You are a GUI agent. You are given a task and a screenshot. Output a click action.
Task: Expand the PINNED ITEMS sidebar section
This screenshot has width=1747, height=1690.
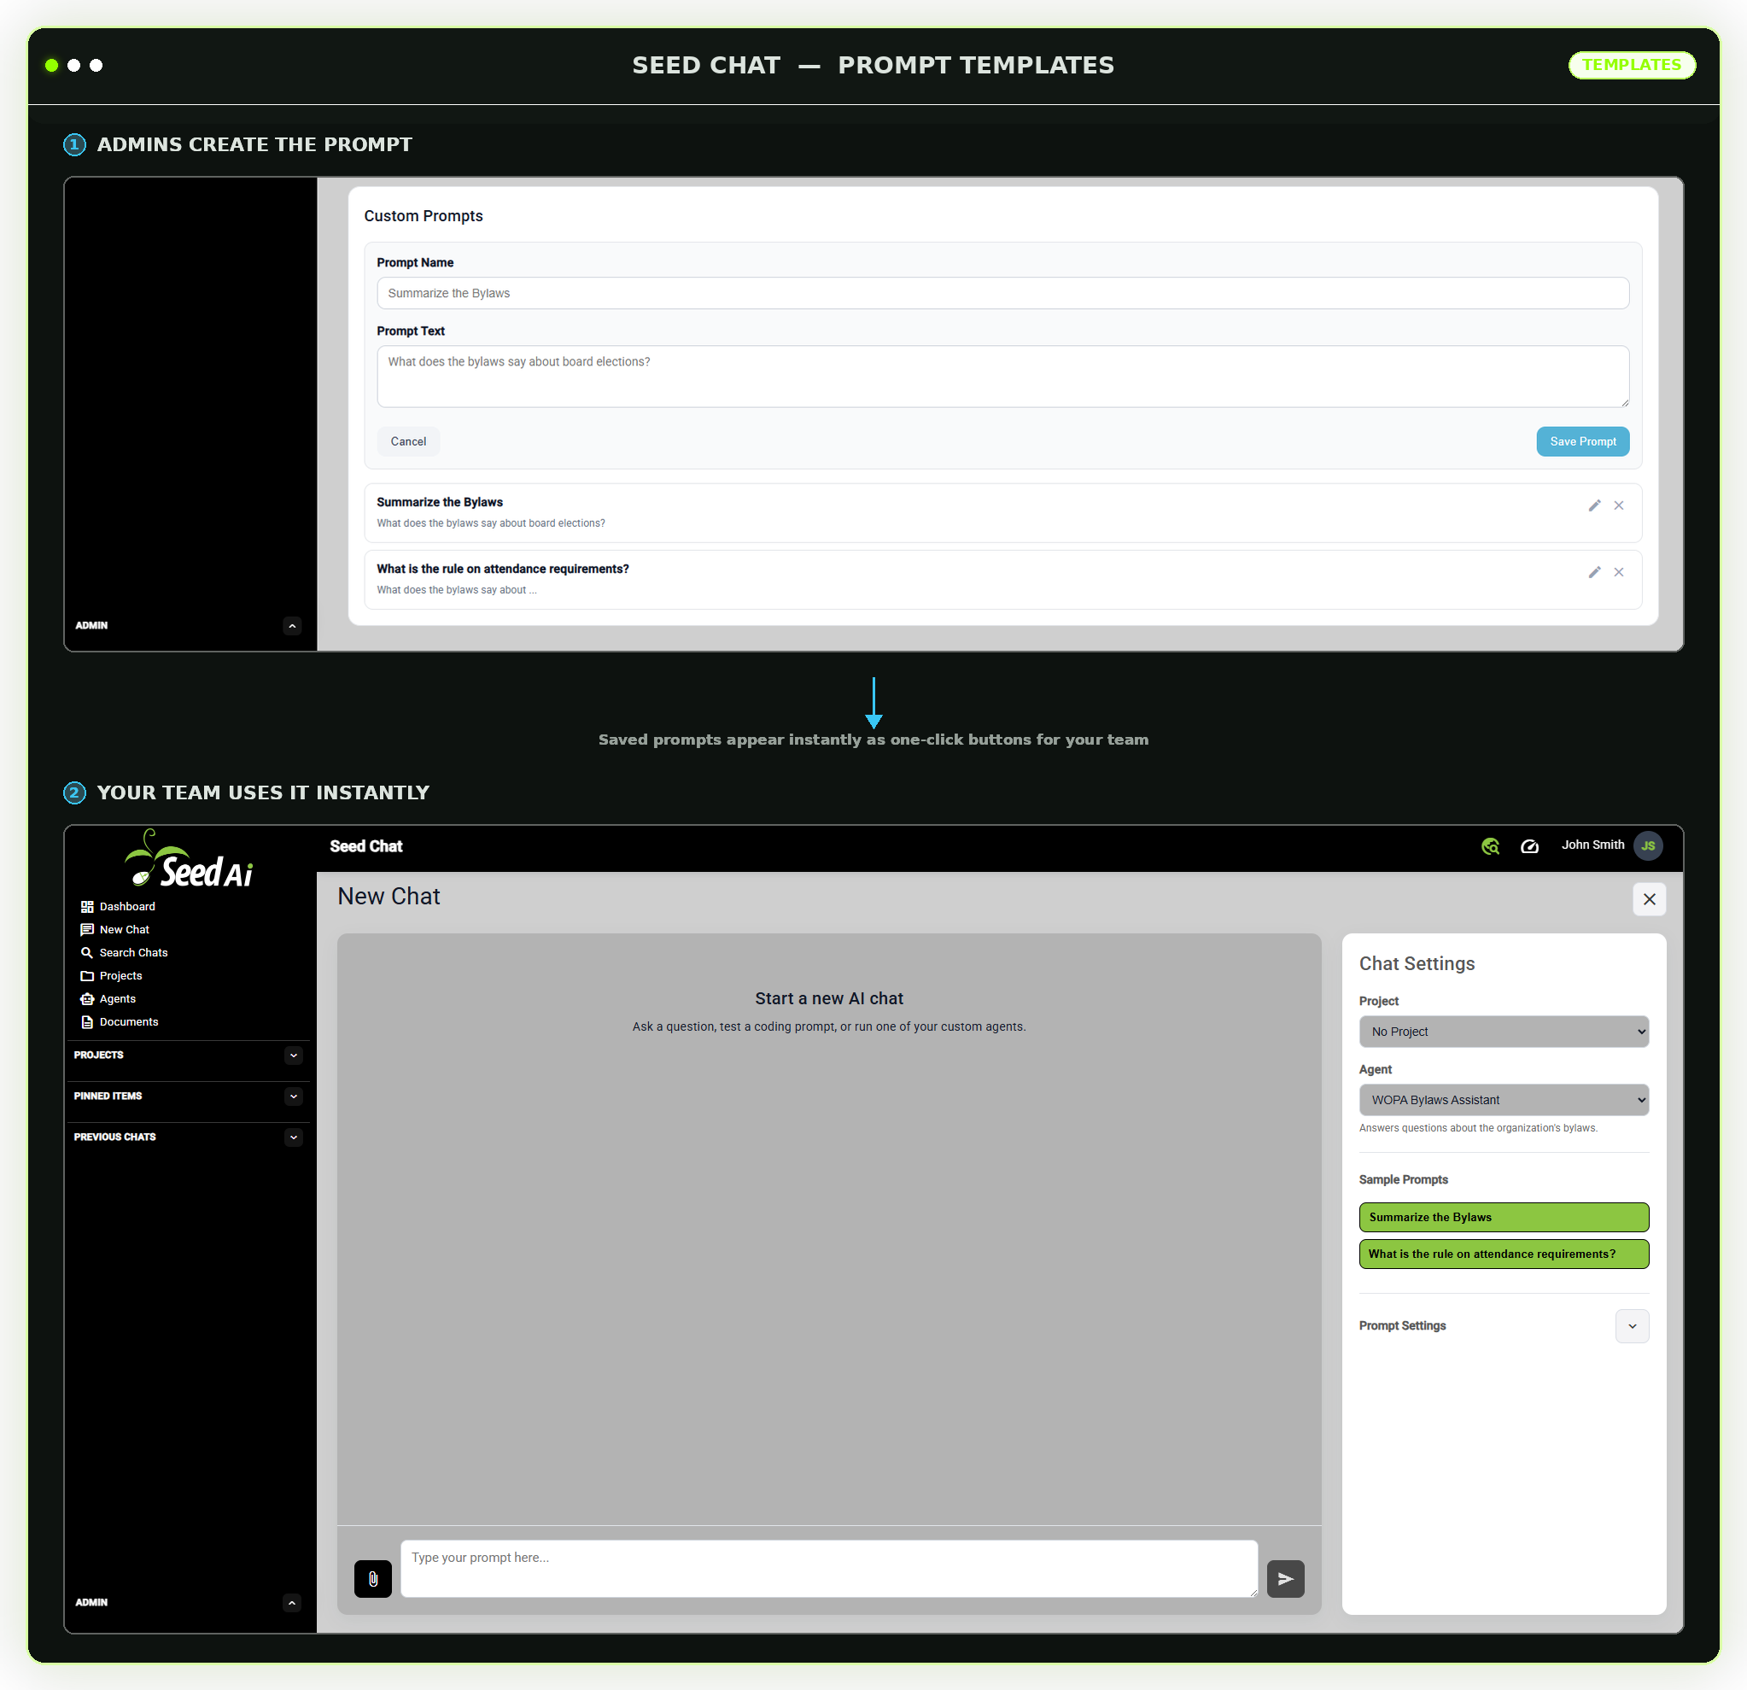tap(293, 1096)
